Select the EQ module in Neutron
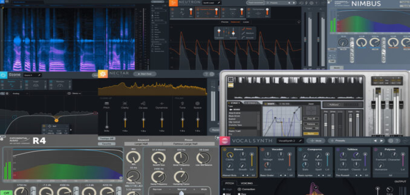 coord(182,12)
